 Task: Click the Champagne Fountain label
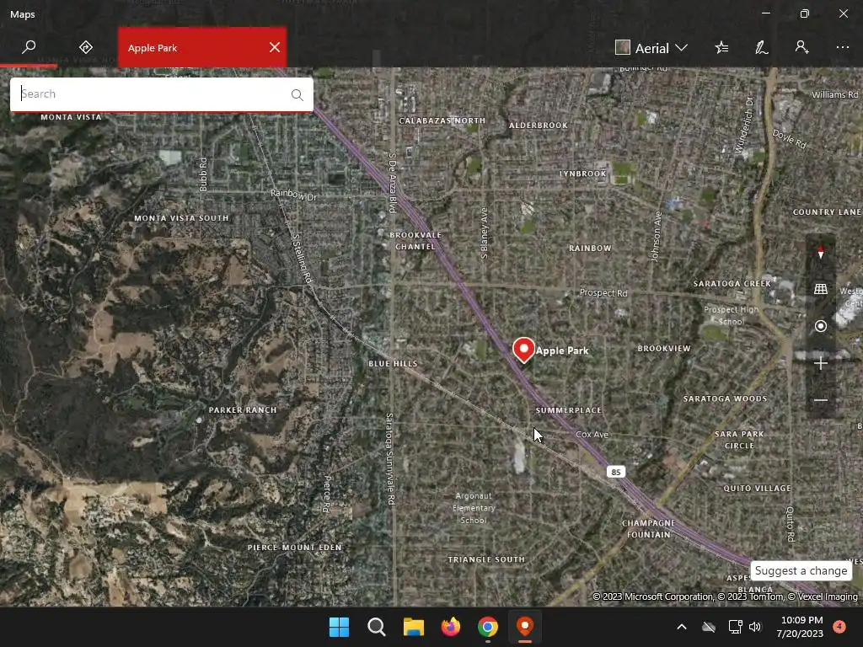[648, 529]
